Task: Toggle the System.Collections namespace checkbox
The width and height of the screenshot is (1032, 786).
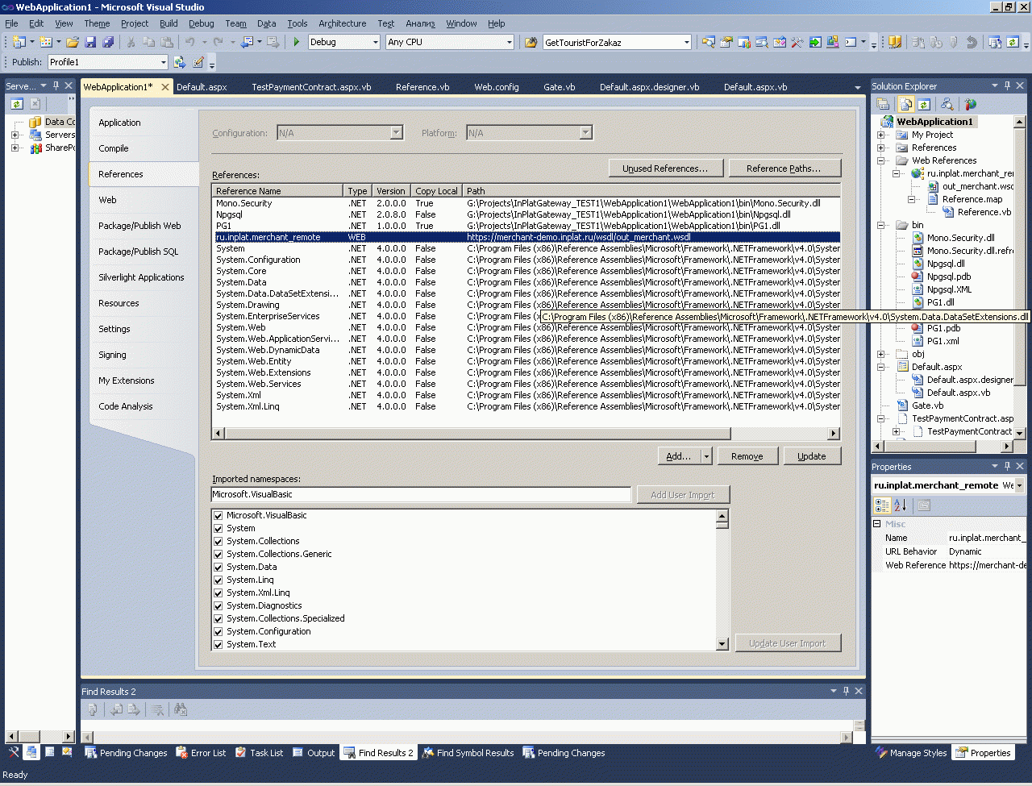Action: [218, 542]
